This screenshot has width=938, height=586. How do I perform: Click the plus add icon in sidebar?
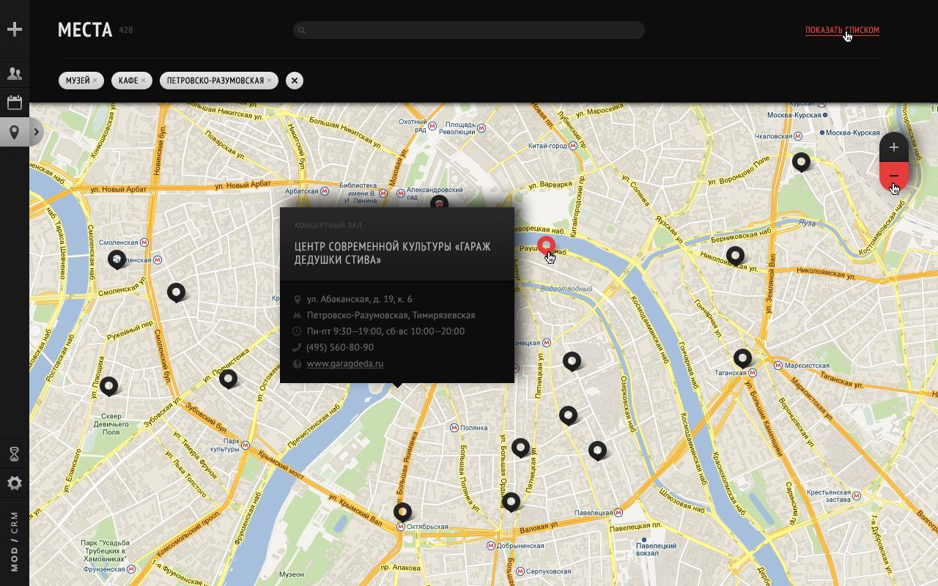click(14, 29)
